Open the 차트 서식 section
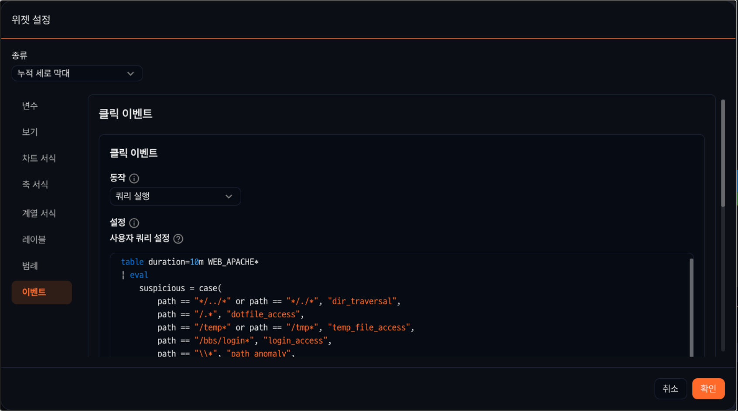The width and height of the screenshot is (738, 411). point(39,158)
